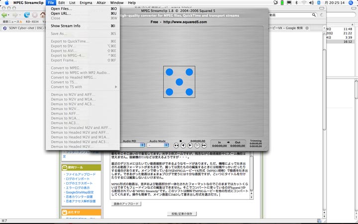
Task: Close the Google 検索 tab
Action: 307,28
